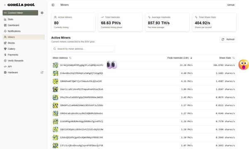The image size is (249, 149).
Task: Select miner address starting 1MxyZRcw
Action: [x=81, y=97]
